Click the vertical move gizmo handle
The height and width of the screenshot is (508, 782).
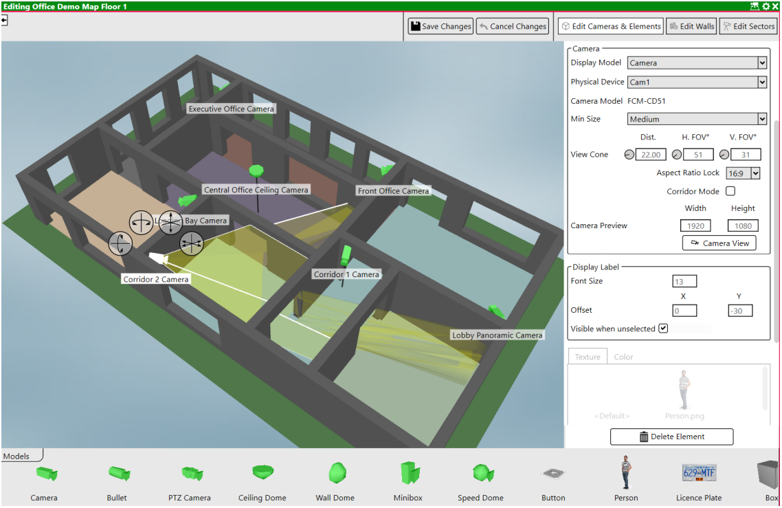pos(170,223)
